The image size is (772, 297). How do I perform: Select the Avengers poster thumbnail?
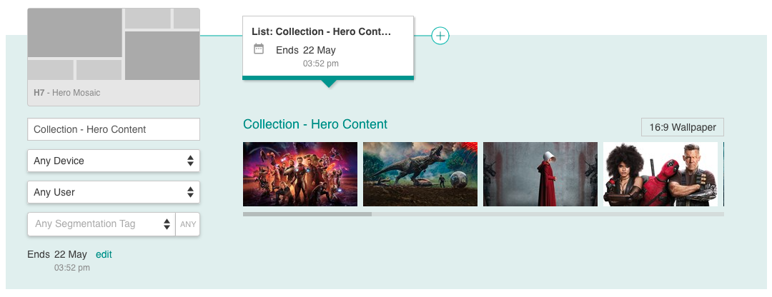[x=300, y=174]
